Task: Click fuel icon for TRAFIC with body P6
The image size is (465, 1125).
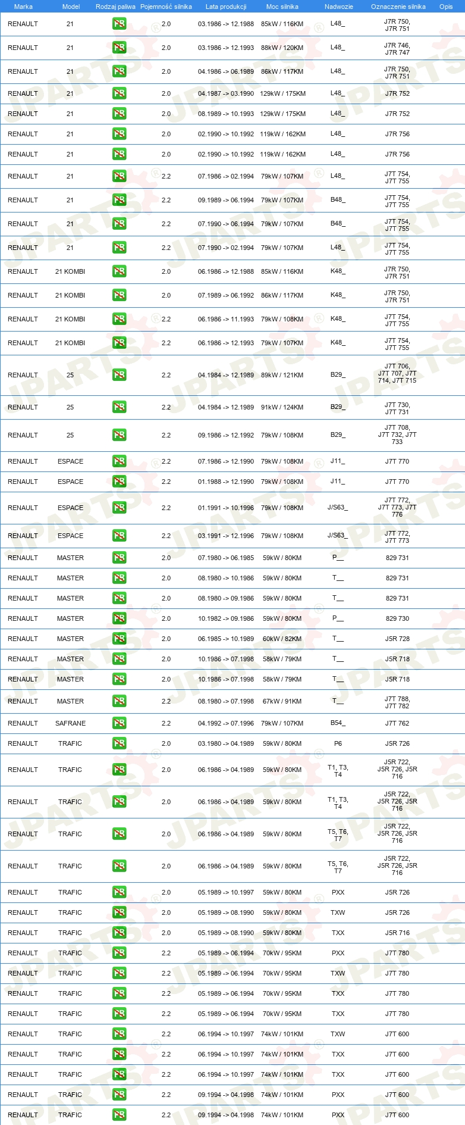Action: click(120, 743)
